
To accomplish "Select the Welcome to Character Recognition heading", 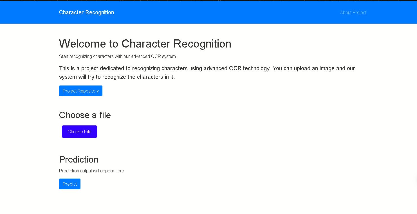I will (x=145, y=44).
